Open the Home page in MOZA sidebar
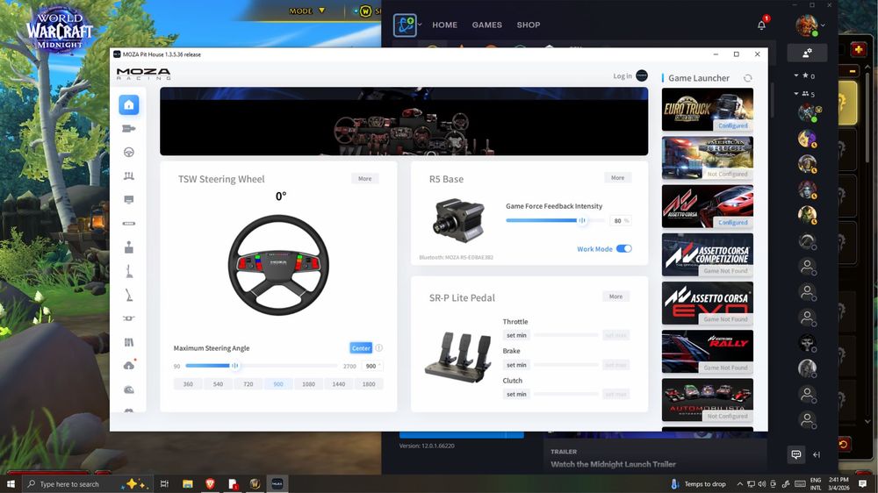The height and width of the screenshot is (493, 878). pyautogui.click(x=129, y=104)
